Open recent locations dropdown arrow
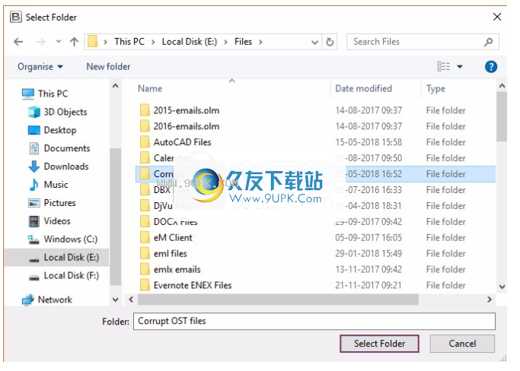Viewport: 520px width, 371px height. 59,42
